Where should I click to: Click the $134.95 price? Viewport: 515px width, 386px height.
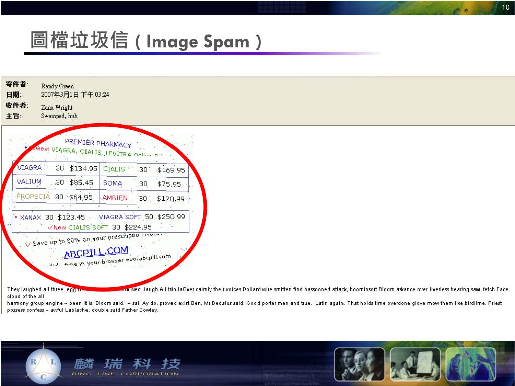pos(83,169)
